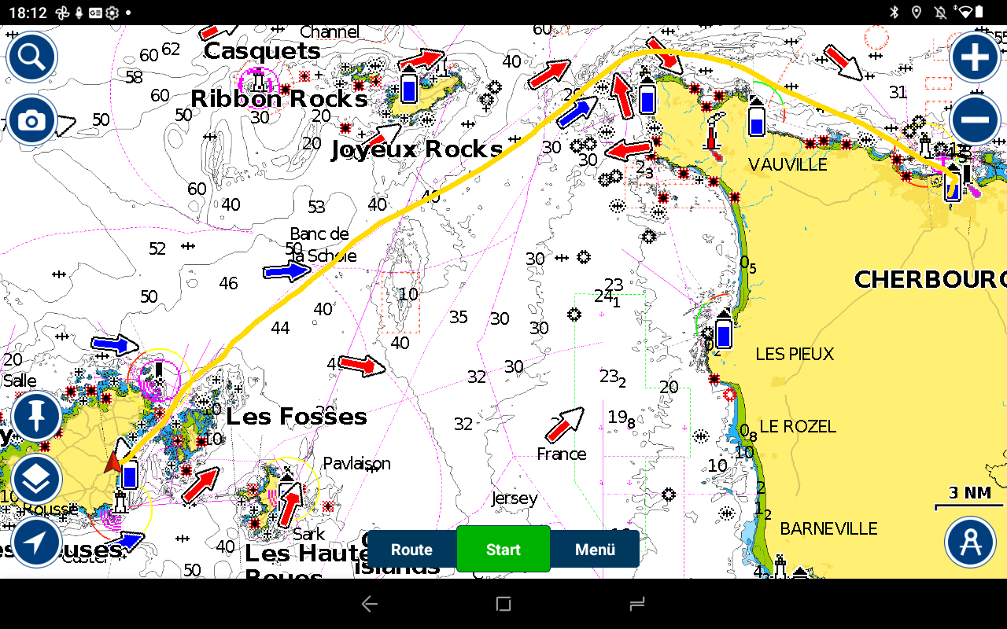Tap the CHERBOURG place label

click(x=928, y=280)
